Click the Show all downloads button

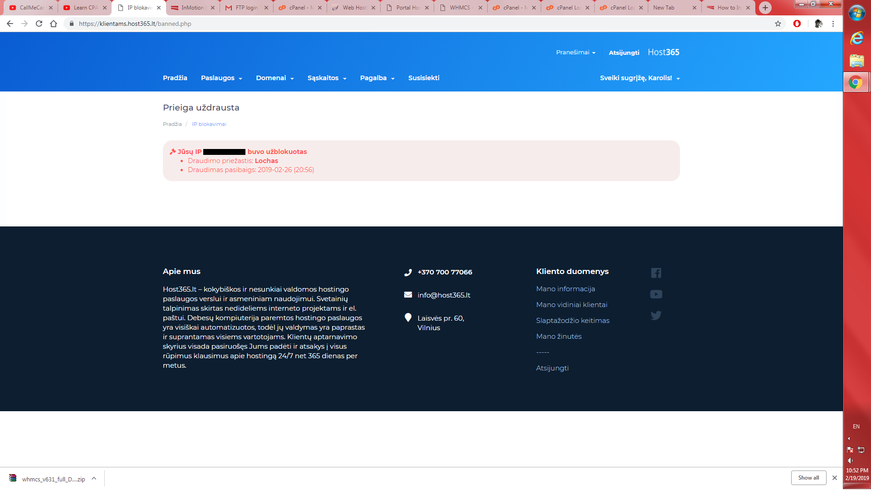[x=808, y=478]
